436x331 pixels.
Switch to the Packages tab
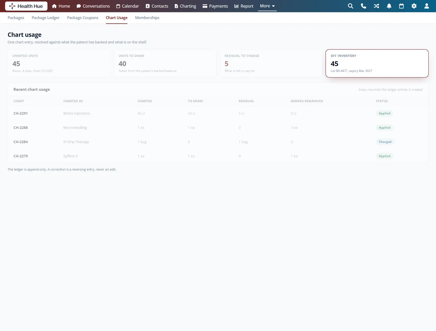click(16, 18)
